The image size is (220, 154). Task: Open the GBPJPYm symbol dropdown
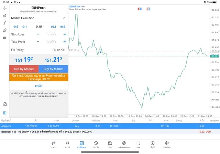point(39,8)
